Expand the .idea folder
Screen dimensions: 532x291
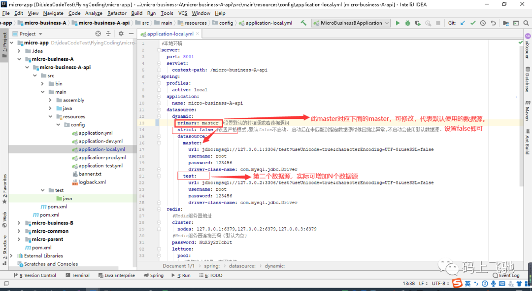19,51
